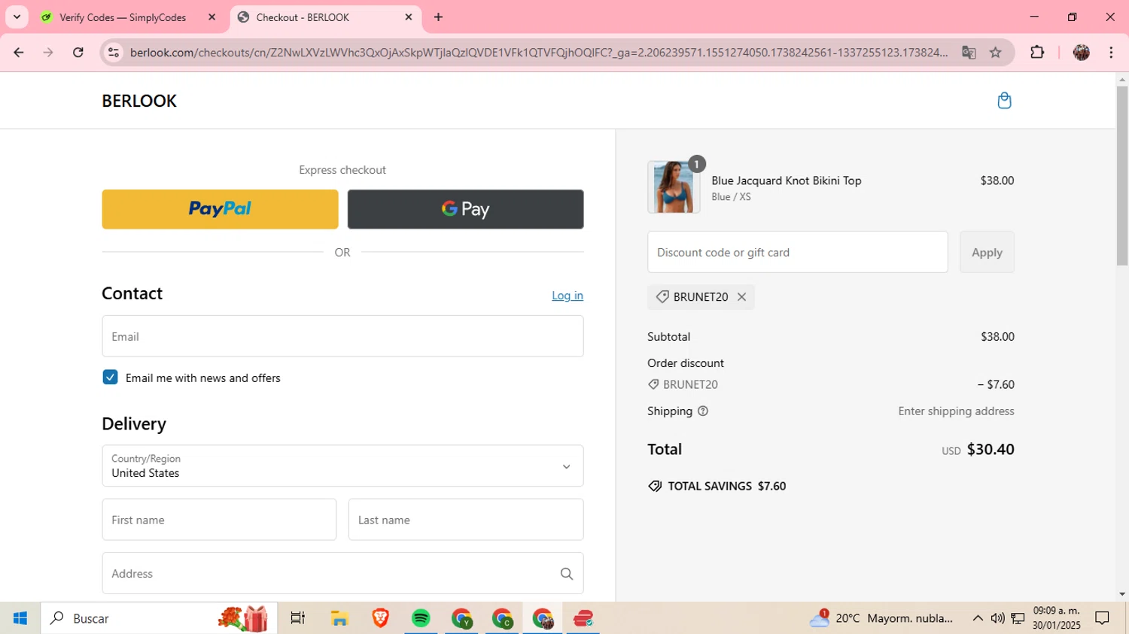
Task: Open Spotify from the taskbar
Action: point(421,618)
